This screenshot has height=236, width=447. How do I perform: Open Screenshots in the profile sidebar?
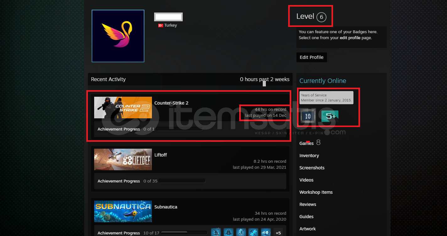coord(312,168)
